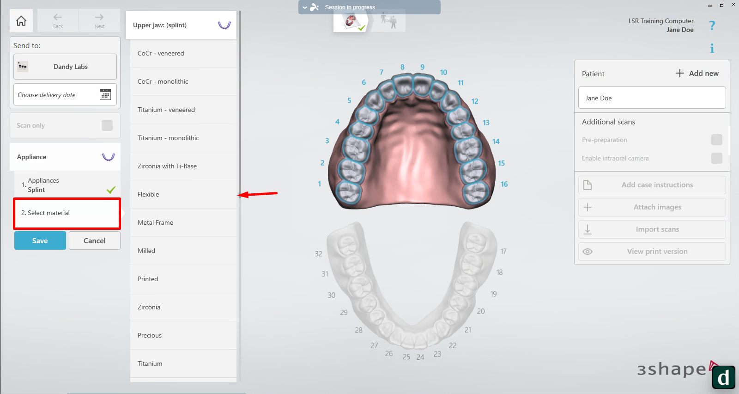Click the Dandy logo icon

[x=723, y=377]
